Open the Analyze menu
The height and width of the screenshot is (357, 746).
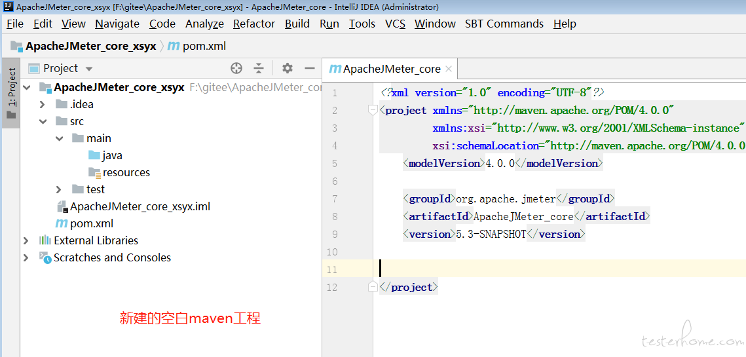(x=204, y=24)
